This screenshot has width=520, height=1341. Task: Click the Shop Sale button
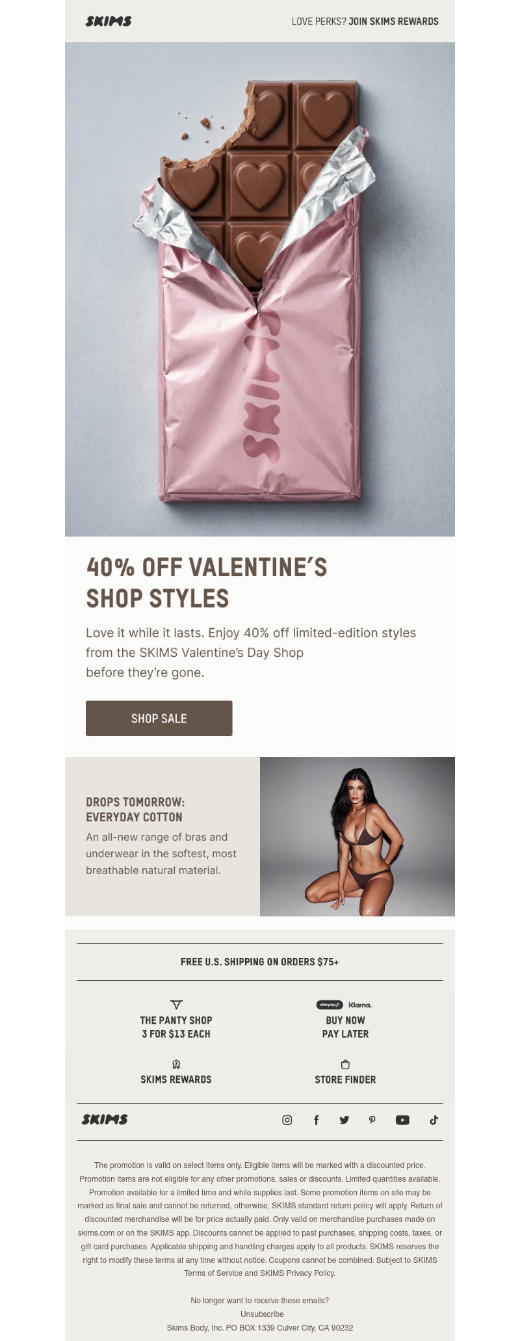pyautogui.click(x=159, y=719)
